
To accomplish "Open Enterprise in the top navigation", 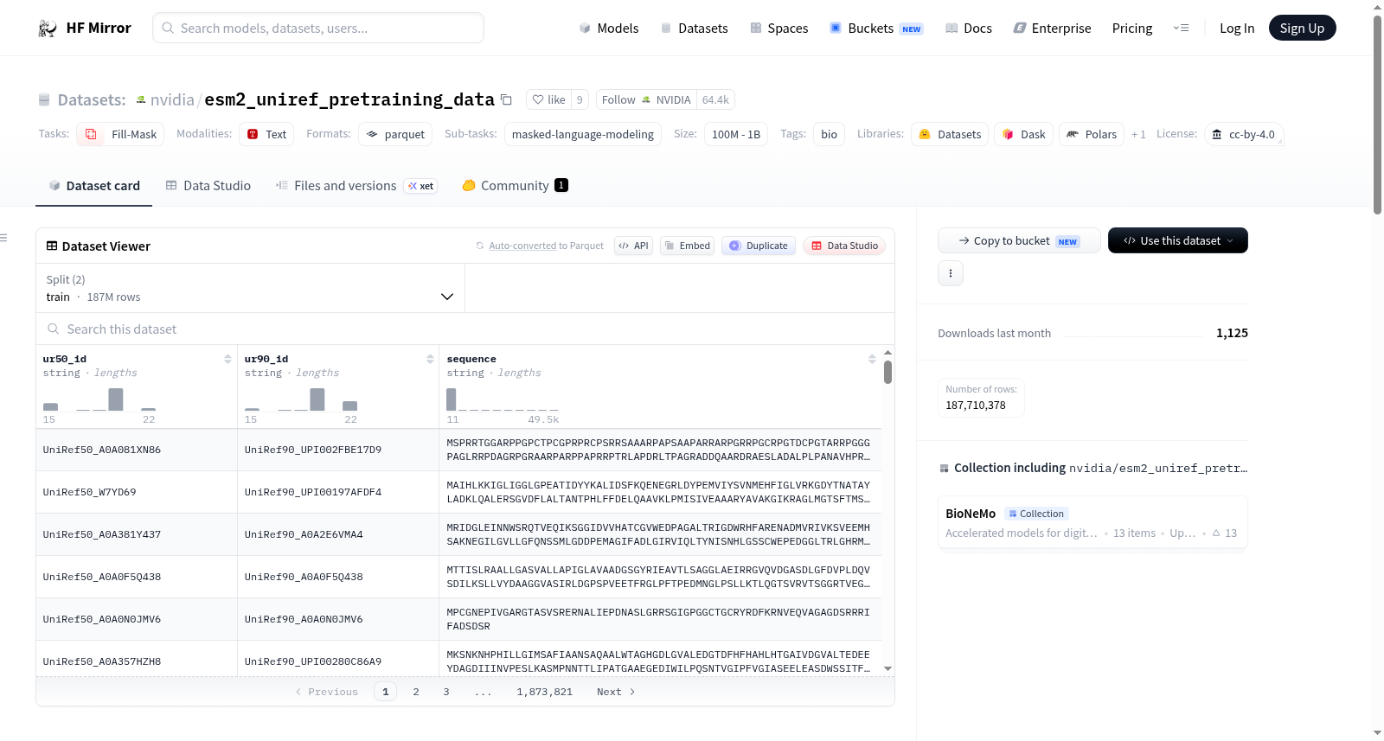I will [x=1053, y=29].
